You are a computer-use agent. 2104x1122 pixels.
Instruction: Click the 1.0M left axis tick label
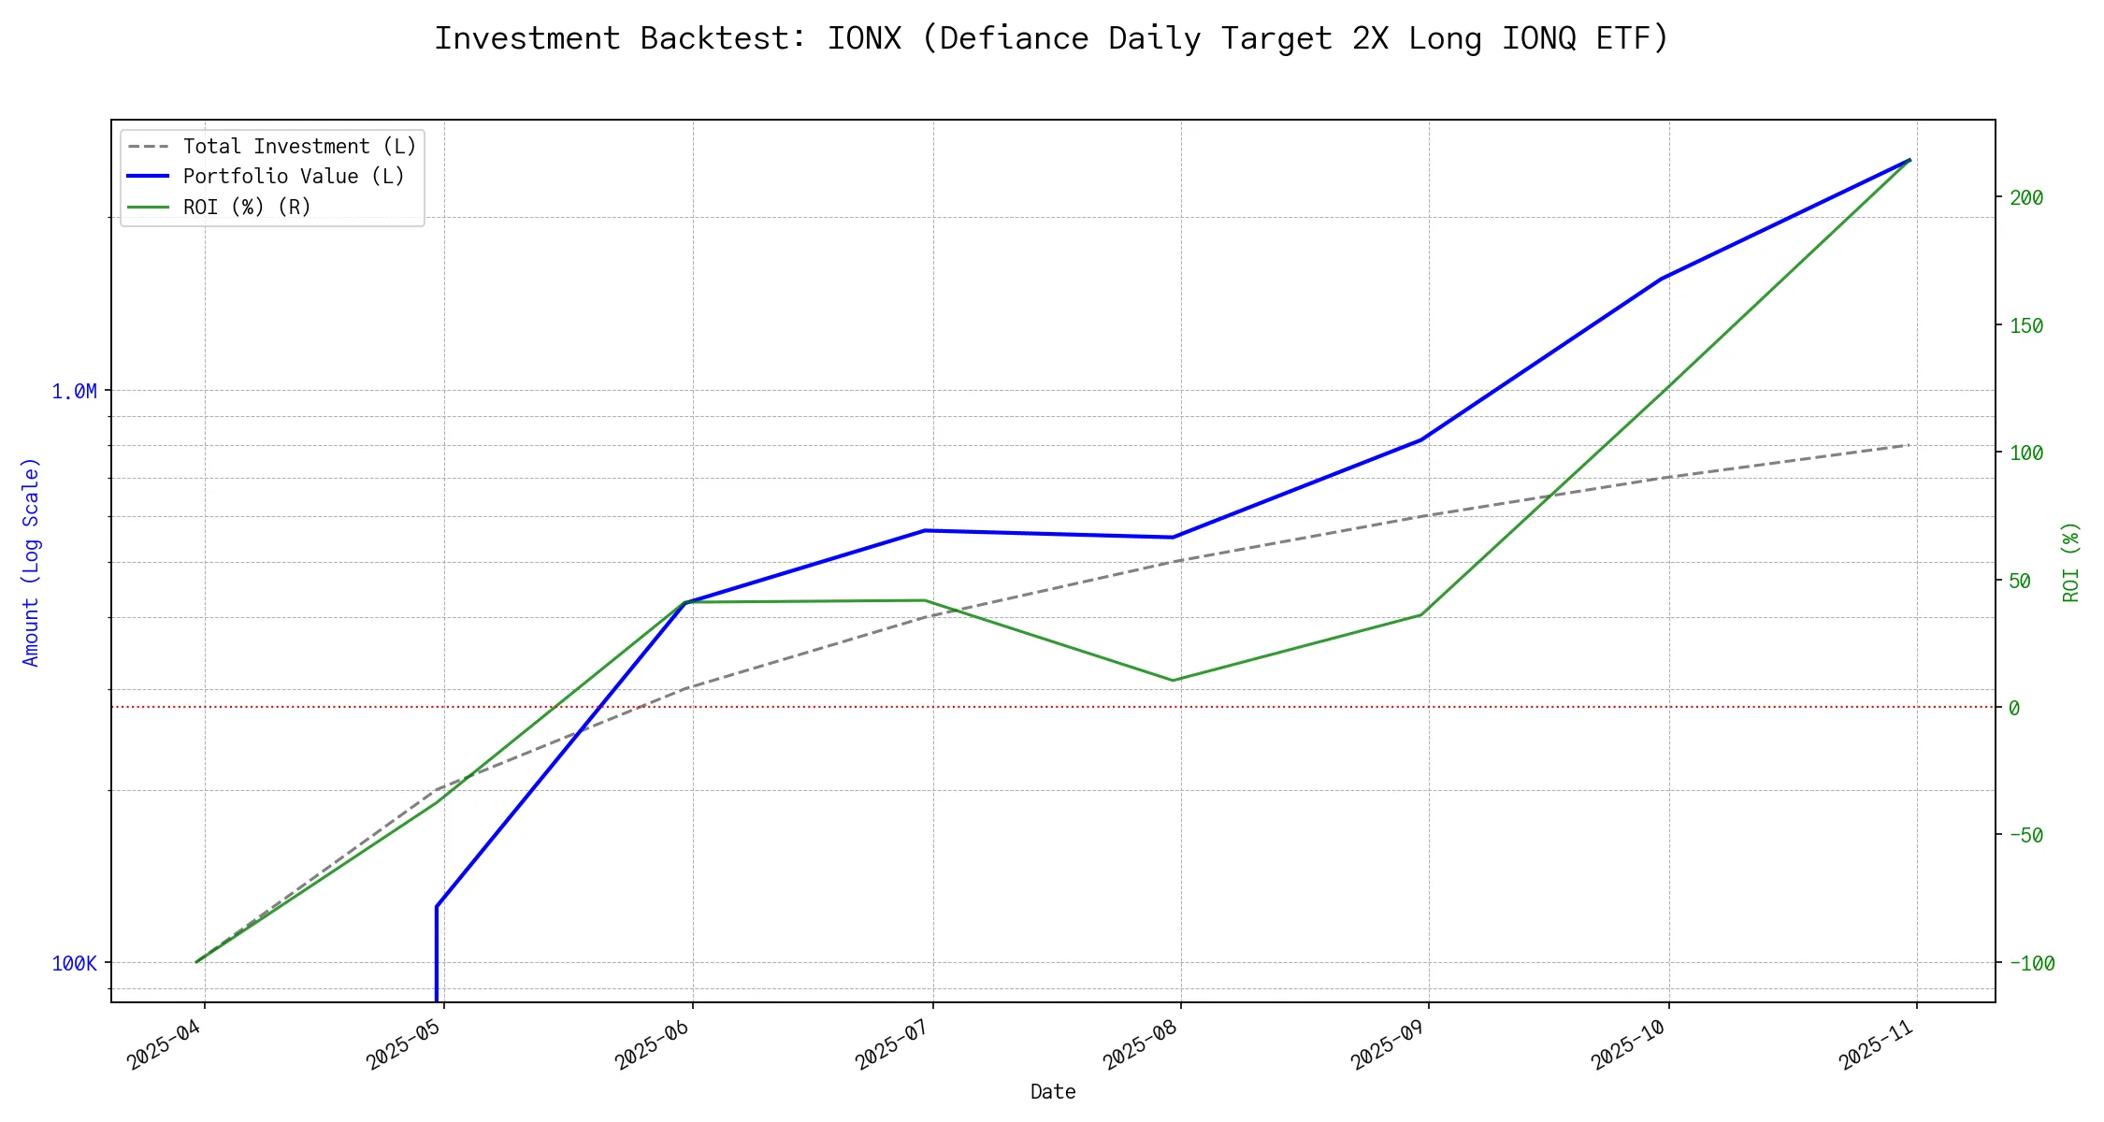click(x=74, y=392)
